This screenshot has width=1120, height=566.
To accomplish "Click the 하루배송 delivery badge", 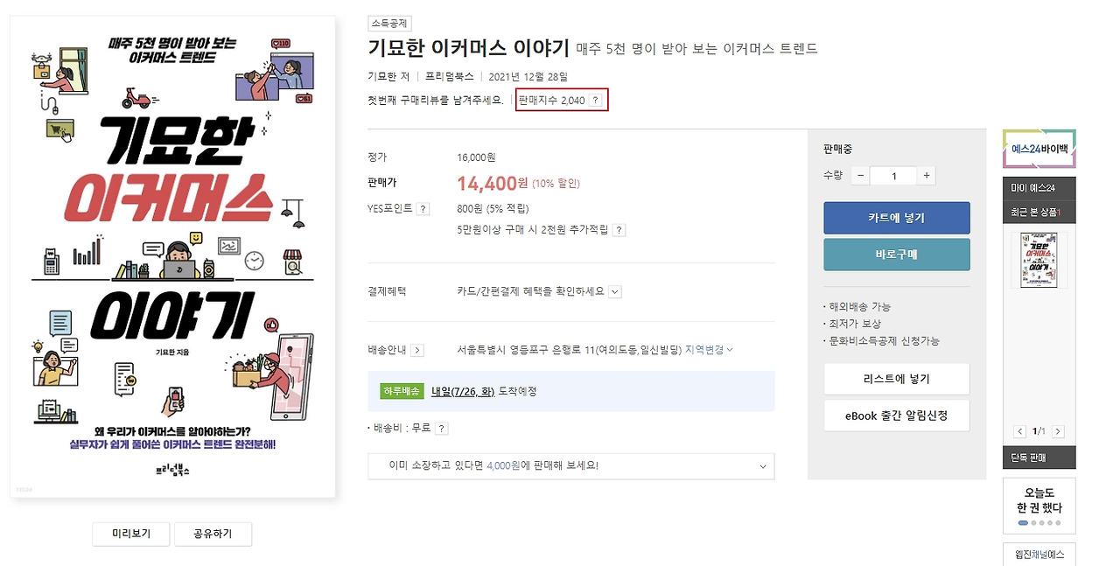I will [401, 391].
